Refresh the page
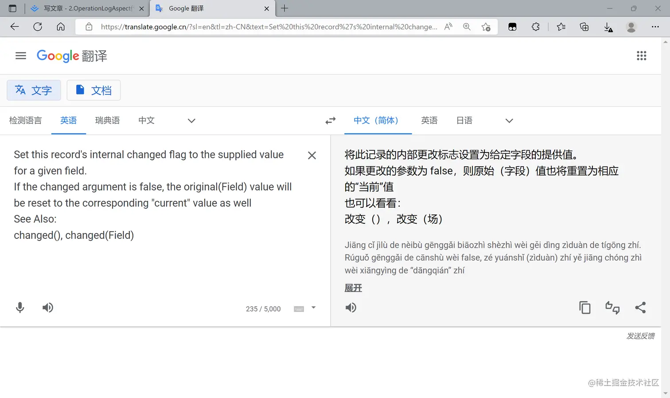670x398 pixels. pyautogui.click(x=38, y=27)
